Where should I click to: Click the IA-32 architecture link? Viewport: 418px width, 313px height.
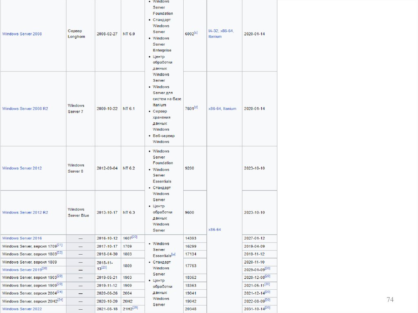[x=213, y=31]
